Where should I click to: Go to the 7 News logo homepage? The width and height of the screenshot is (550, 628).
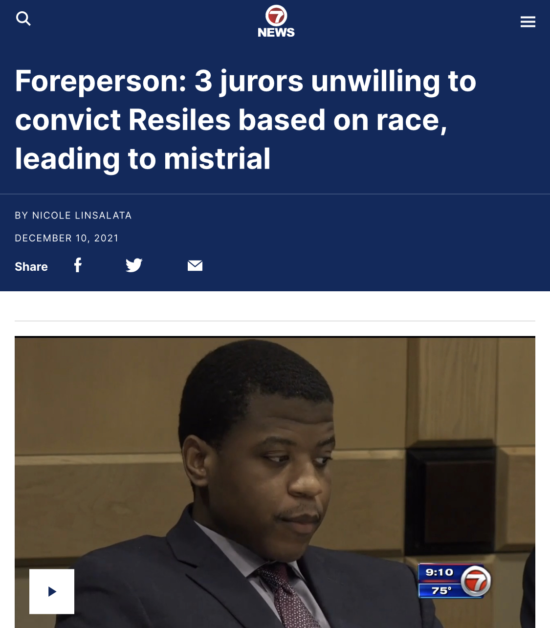point(276,22)
